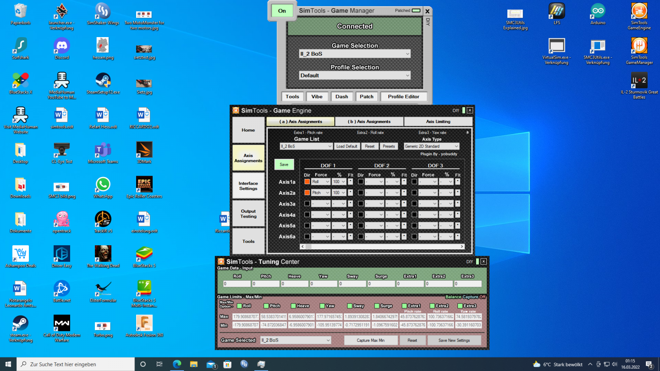Open Axis2a DOF 1 Pitch force dropdown

pos(321,193)
